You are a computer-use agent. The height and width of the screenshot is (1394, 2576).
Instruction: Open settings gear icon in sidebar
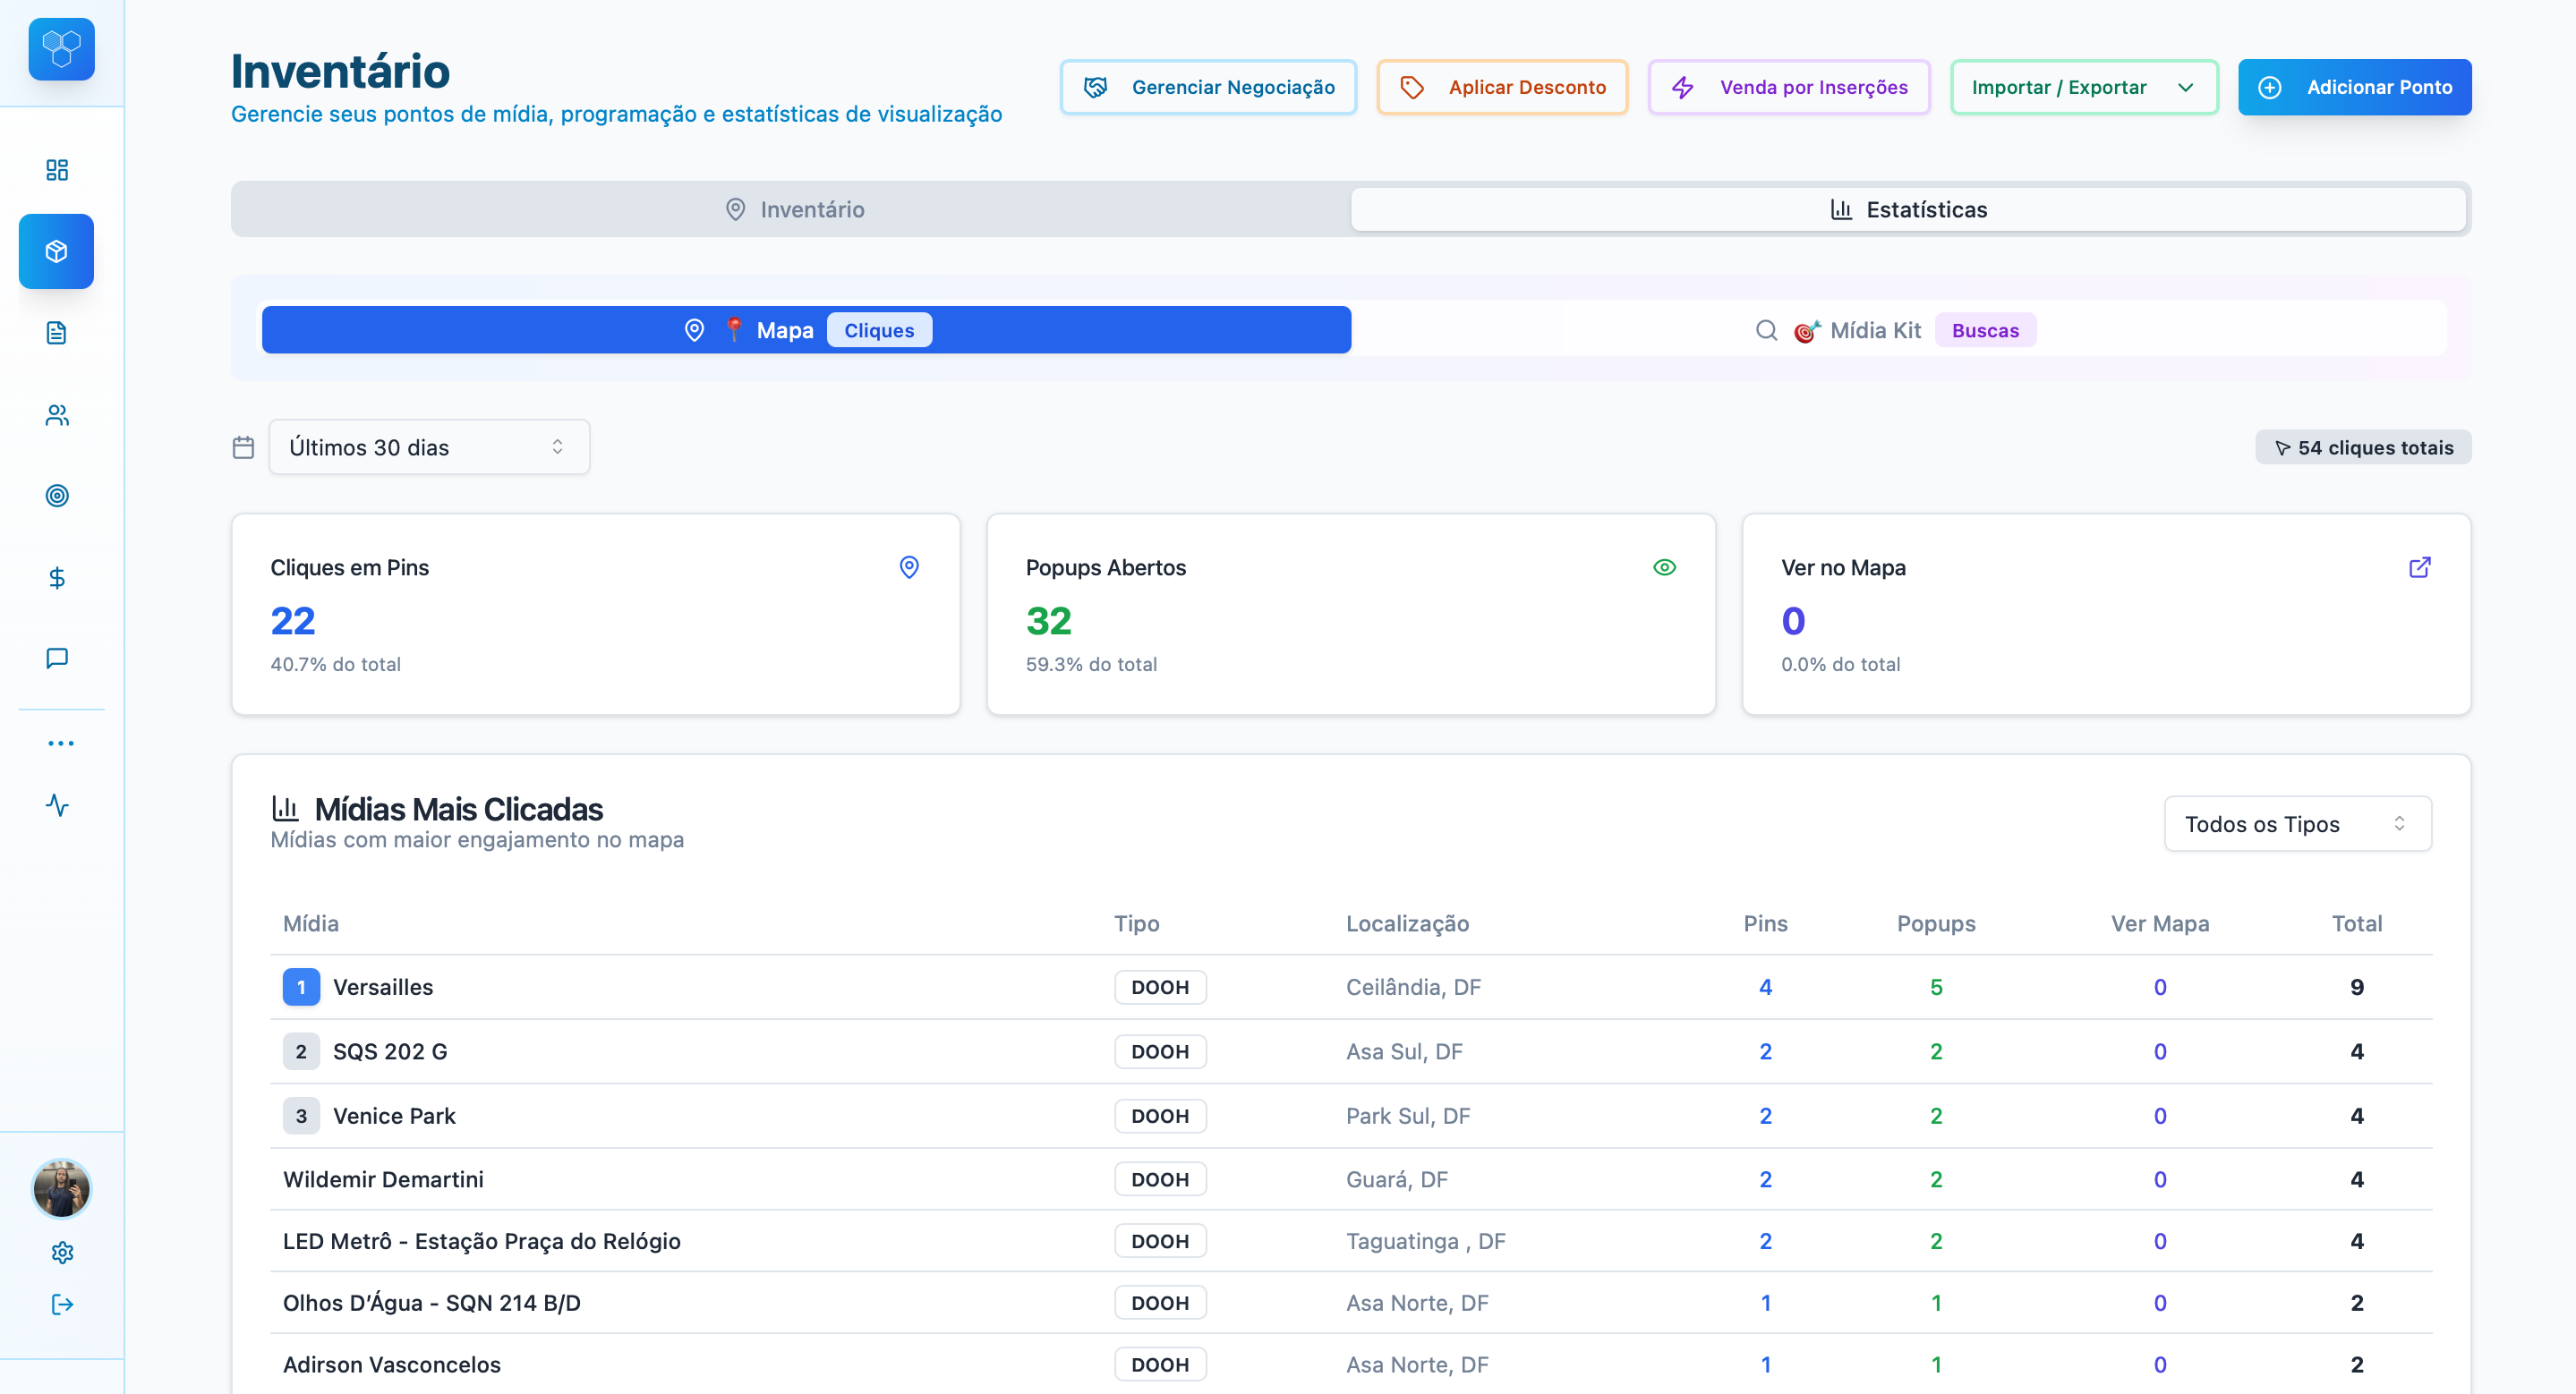pyautogui.click(x=62, y=1252)
